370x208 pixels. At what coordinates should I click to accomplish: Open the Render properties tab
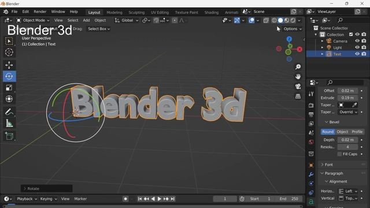[x=311, y=105]
